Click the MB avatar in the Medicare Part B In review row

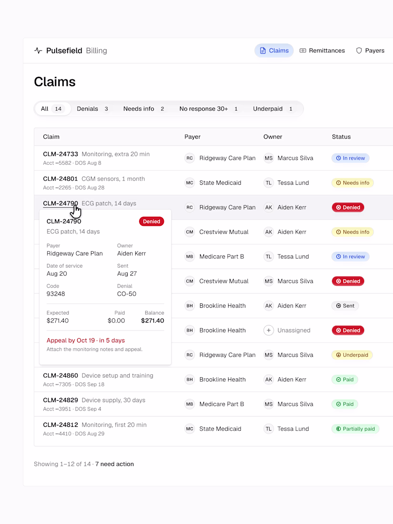click(190, 257)
